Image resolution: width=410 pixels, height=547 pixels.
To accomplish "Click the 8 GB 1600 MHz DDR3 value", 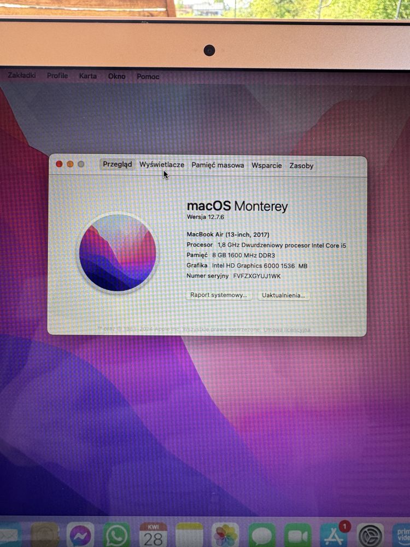I will pyautogui.click(x=244, y=255).
